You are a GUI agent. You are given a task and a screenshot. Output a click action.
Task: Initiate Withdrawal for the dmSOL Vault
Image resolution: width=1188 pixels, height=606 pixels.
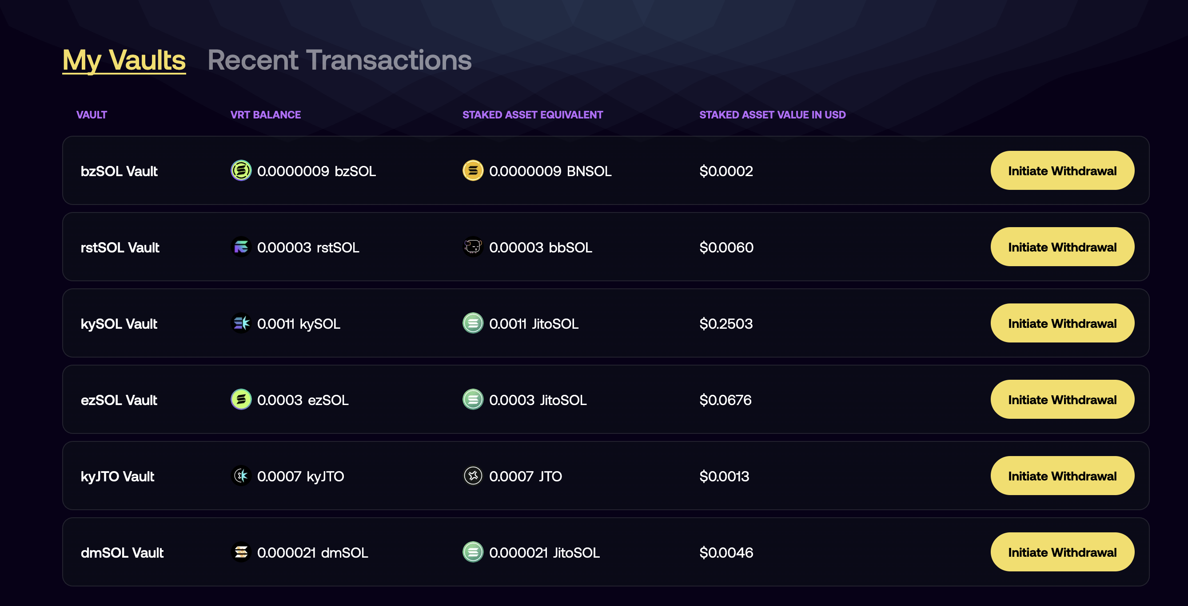[1062, 553]
